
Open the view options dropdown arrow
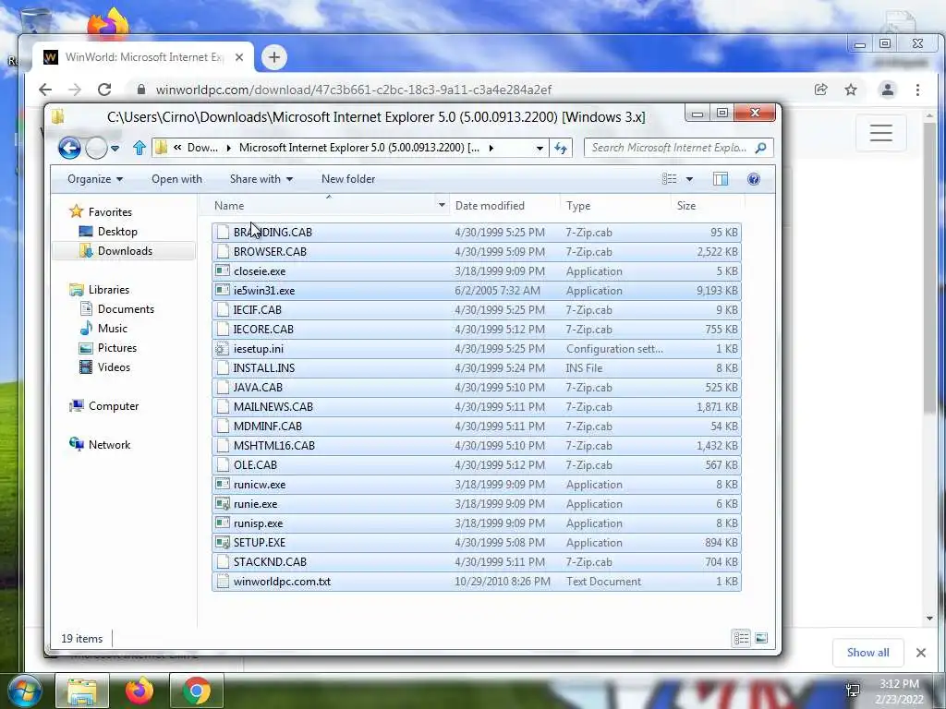689,179
